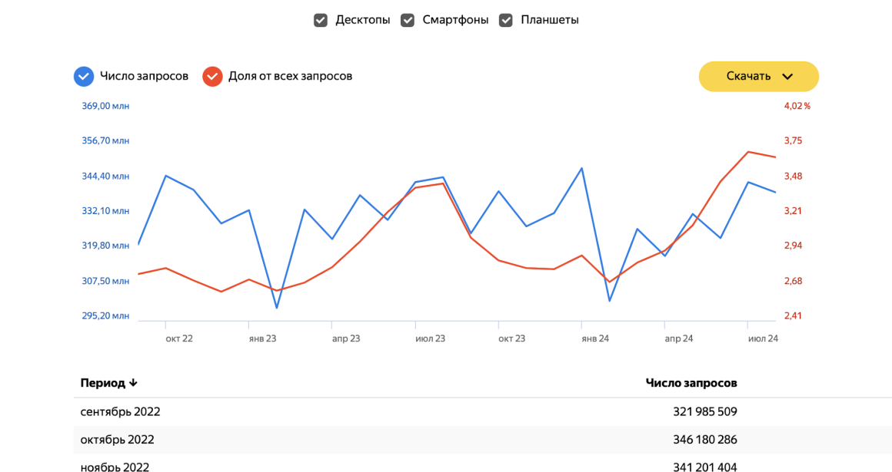Screen dimensions: 892x472
Task: Click the янв 23 axis tick label
Action: (262, 338)
